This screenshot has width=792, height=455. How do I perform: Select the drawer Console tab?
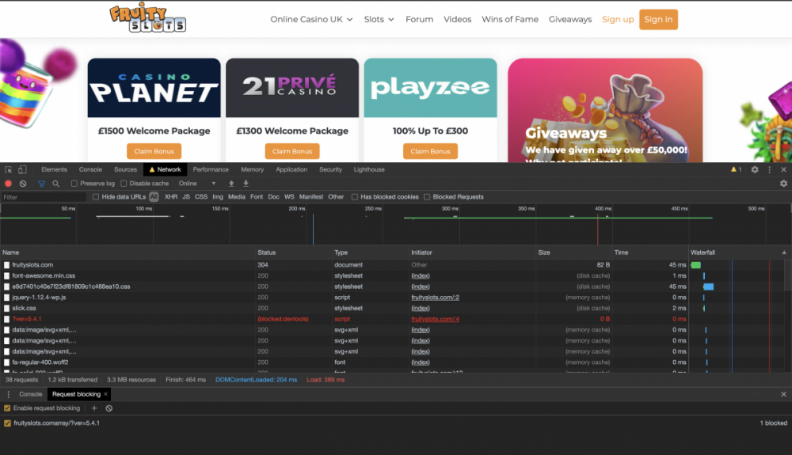click(x=30, y=395)
